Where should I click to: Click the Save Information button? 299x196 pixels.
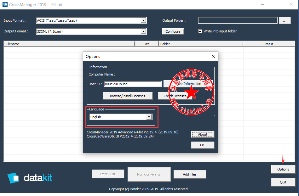coord(188,84)
